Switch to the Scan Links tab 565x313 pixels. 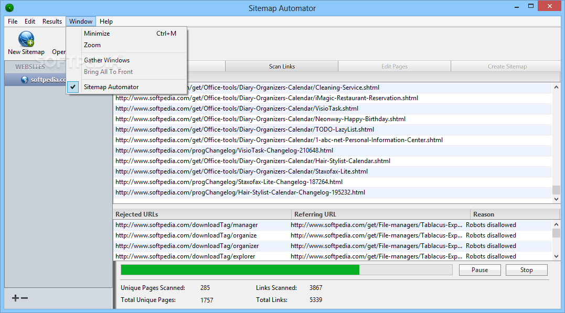pos(282,66)
